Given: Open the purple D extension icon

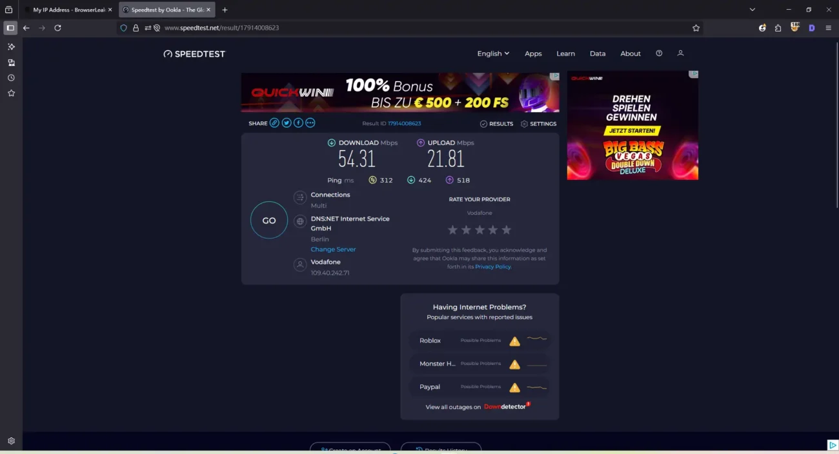Looking at the screenshot, I should click(812, 28).
